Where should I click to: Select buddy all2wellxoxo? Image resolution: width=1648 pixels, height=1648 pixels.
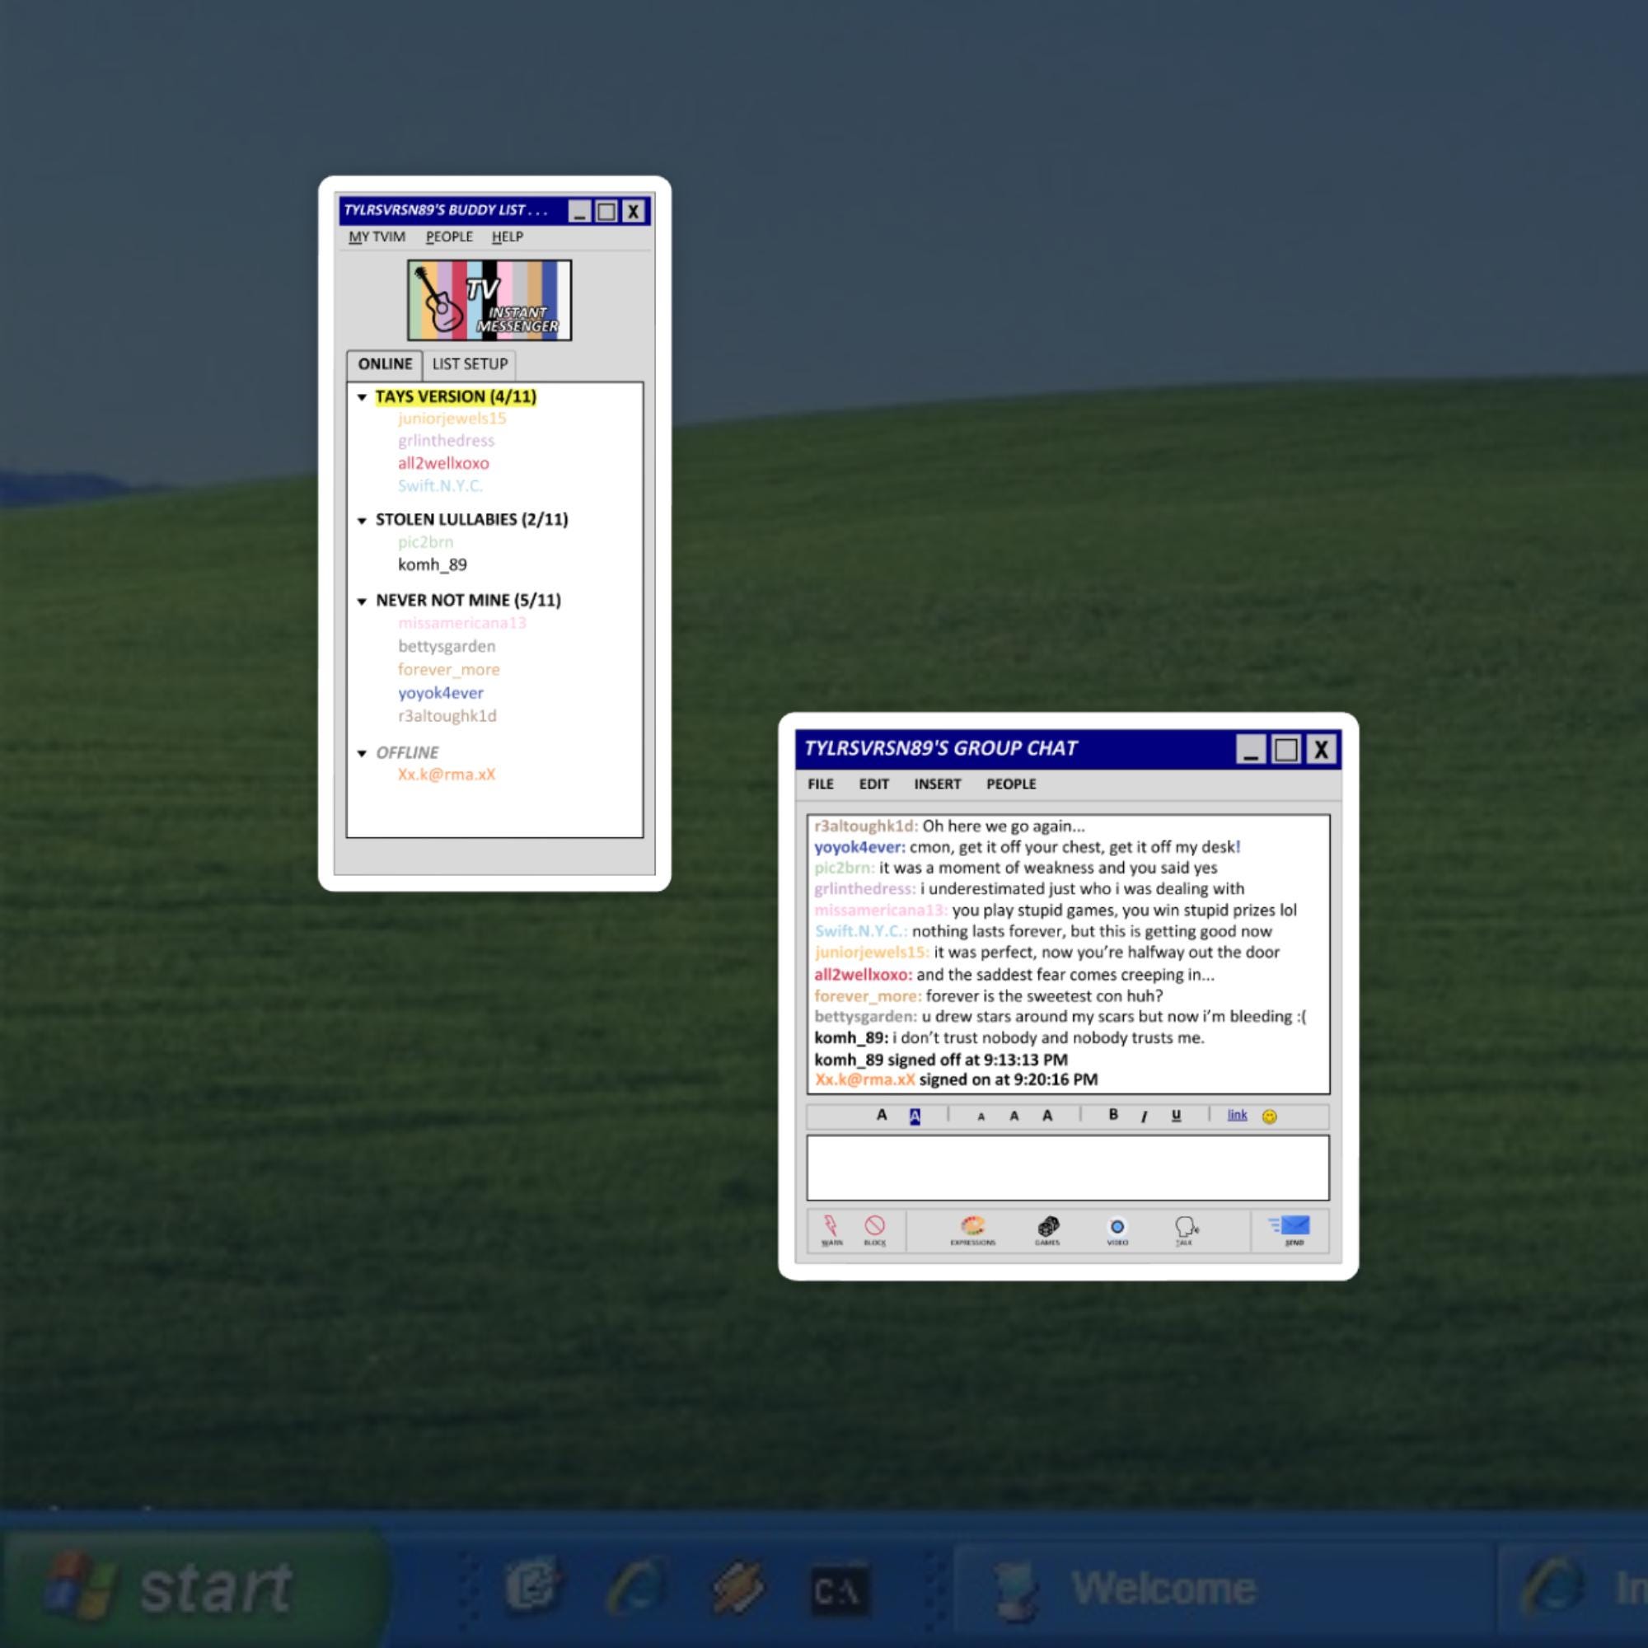[x=443, y=463]
